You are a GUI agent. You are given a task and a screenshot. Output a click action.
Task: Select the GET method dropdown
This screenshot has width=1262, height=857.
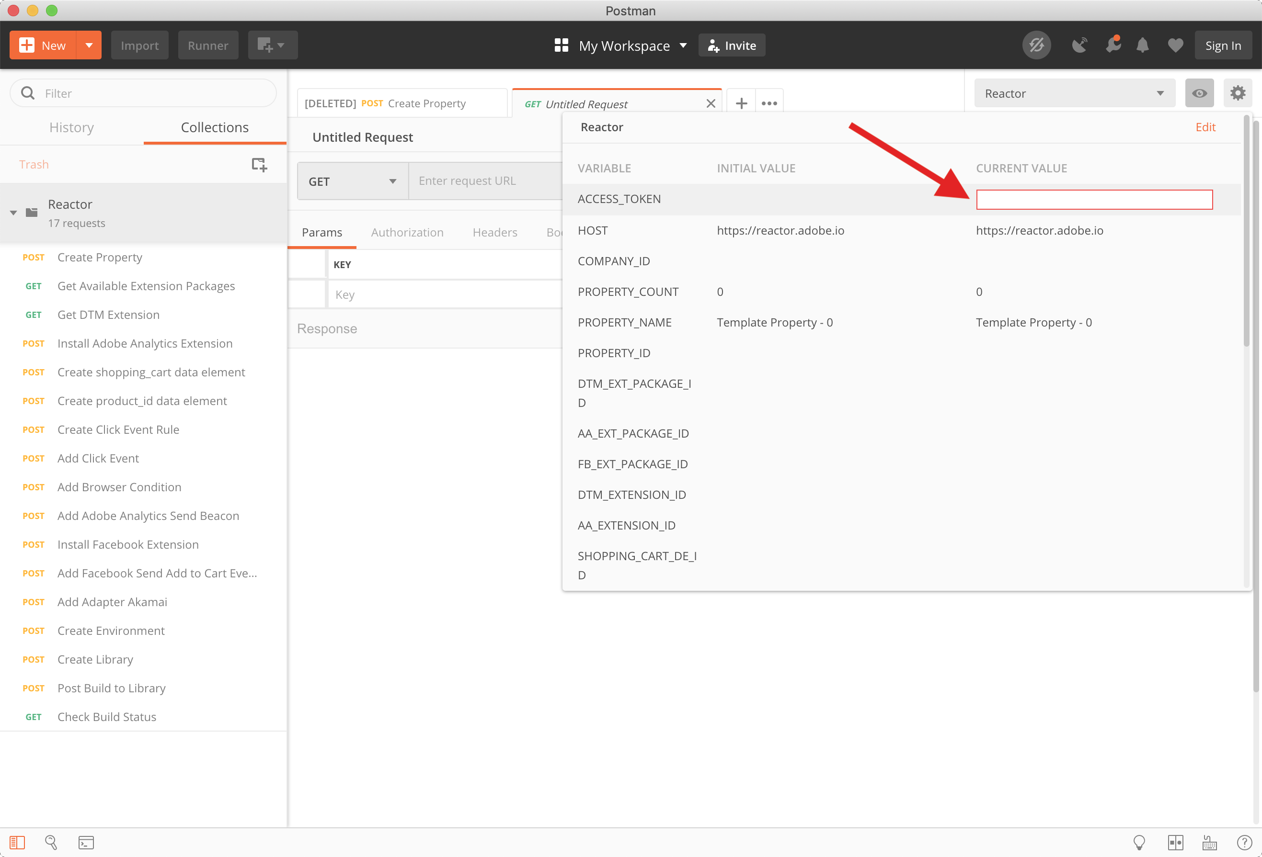[x=349, y=181]
